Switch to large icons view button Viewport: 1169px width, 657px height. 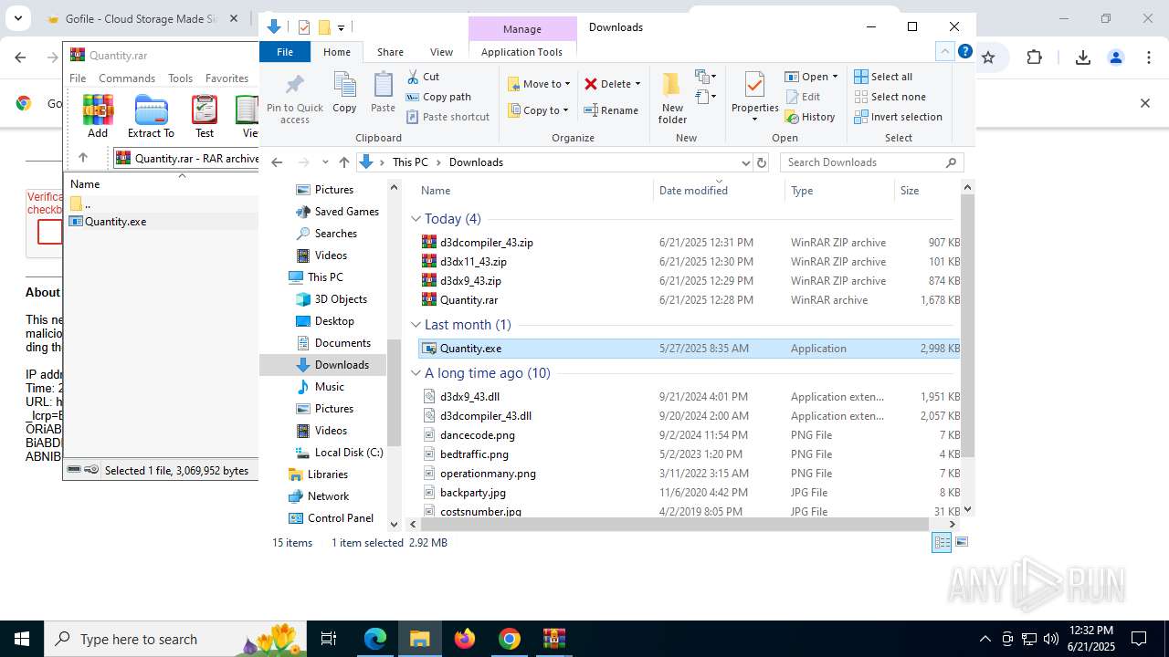click(961, 542)
